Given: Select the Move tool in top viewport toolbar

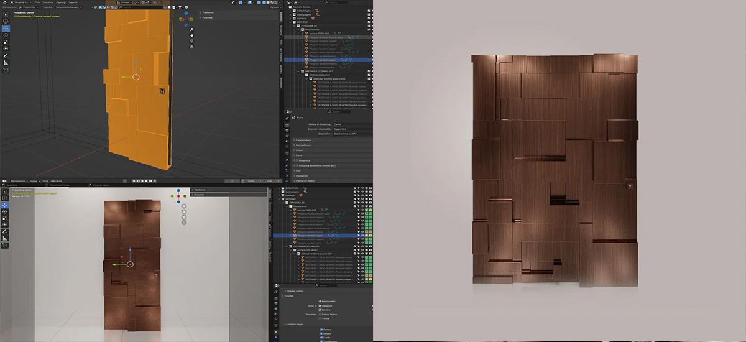Looking at the screenshot, I should pos(6,29).
